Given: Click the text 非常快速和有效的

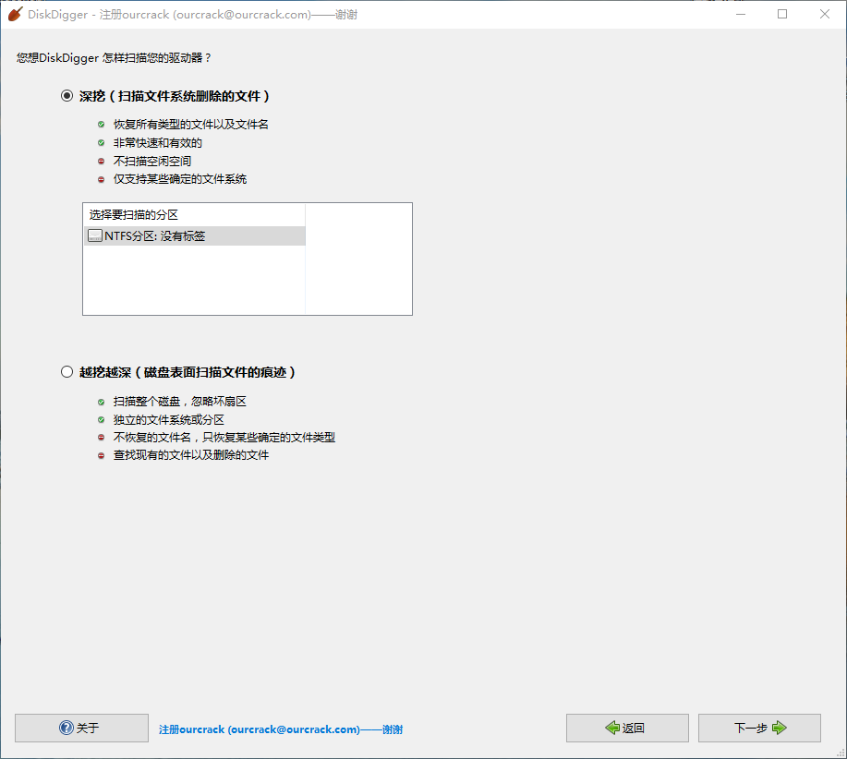Looking at the screenshot, I should pyautogui.click(x=158, y=143).
